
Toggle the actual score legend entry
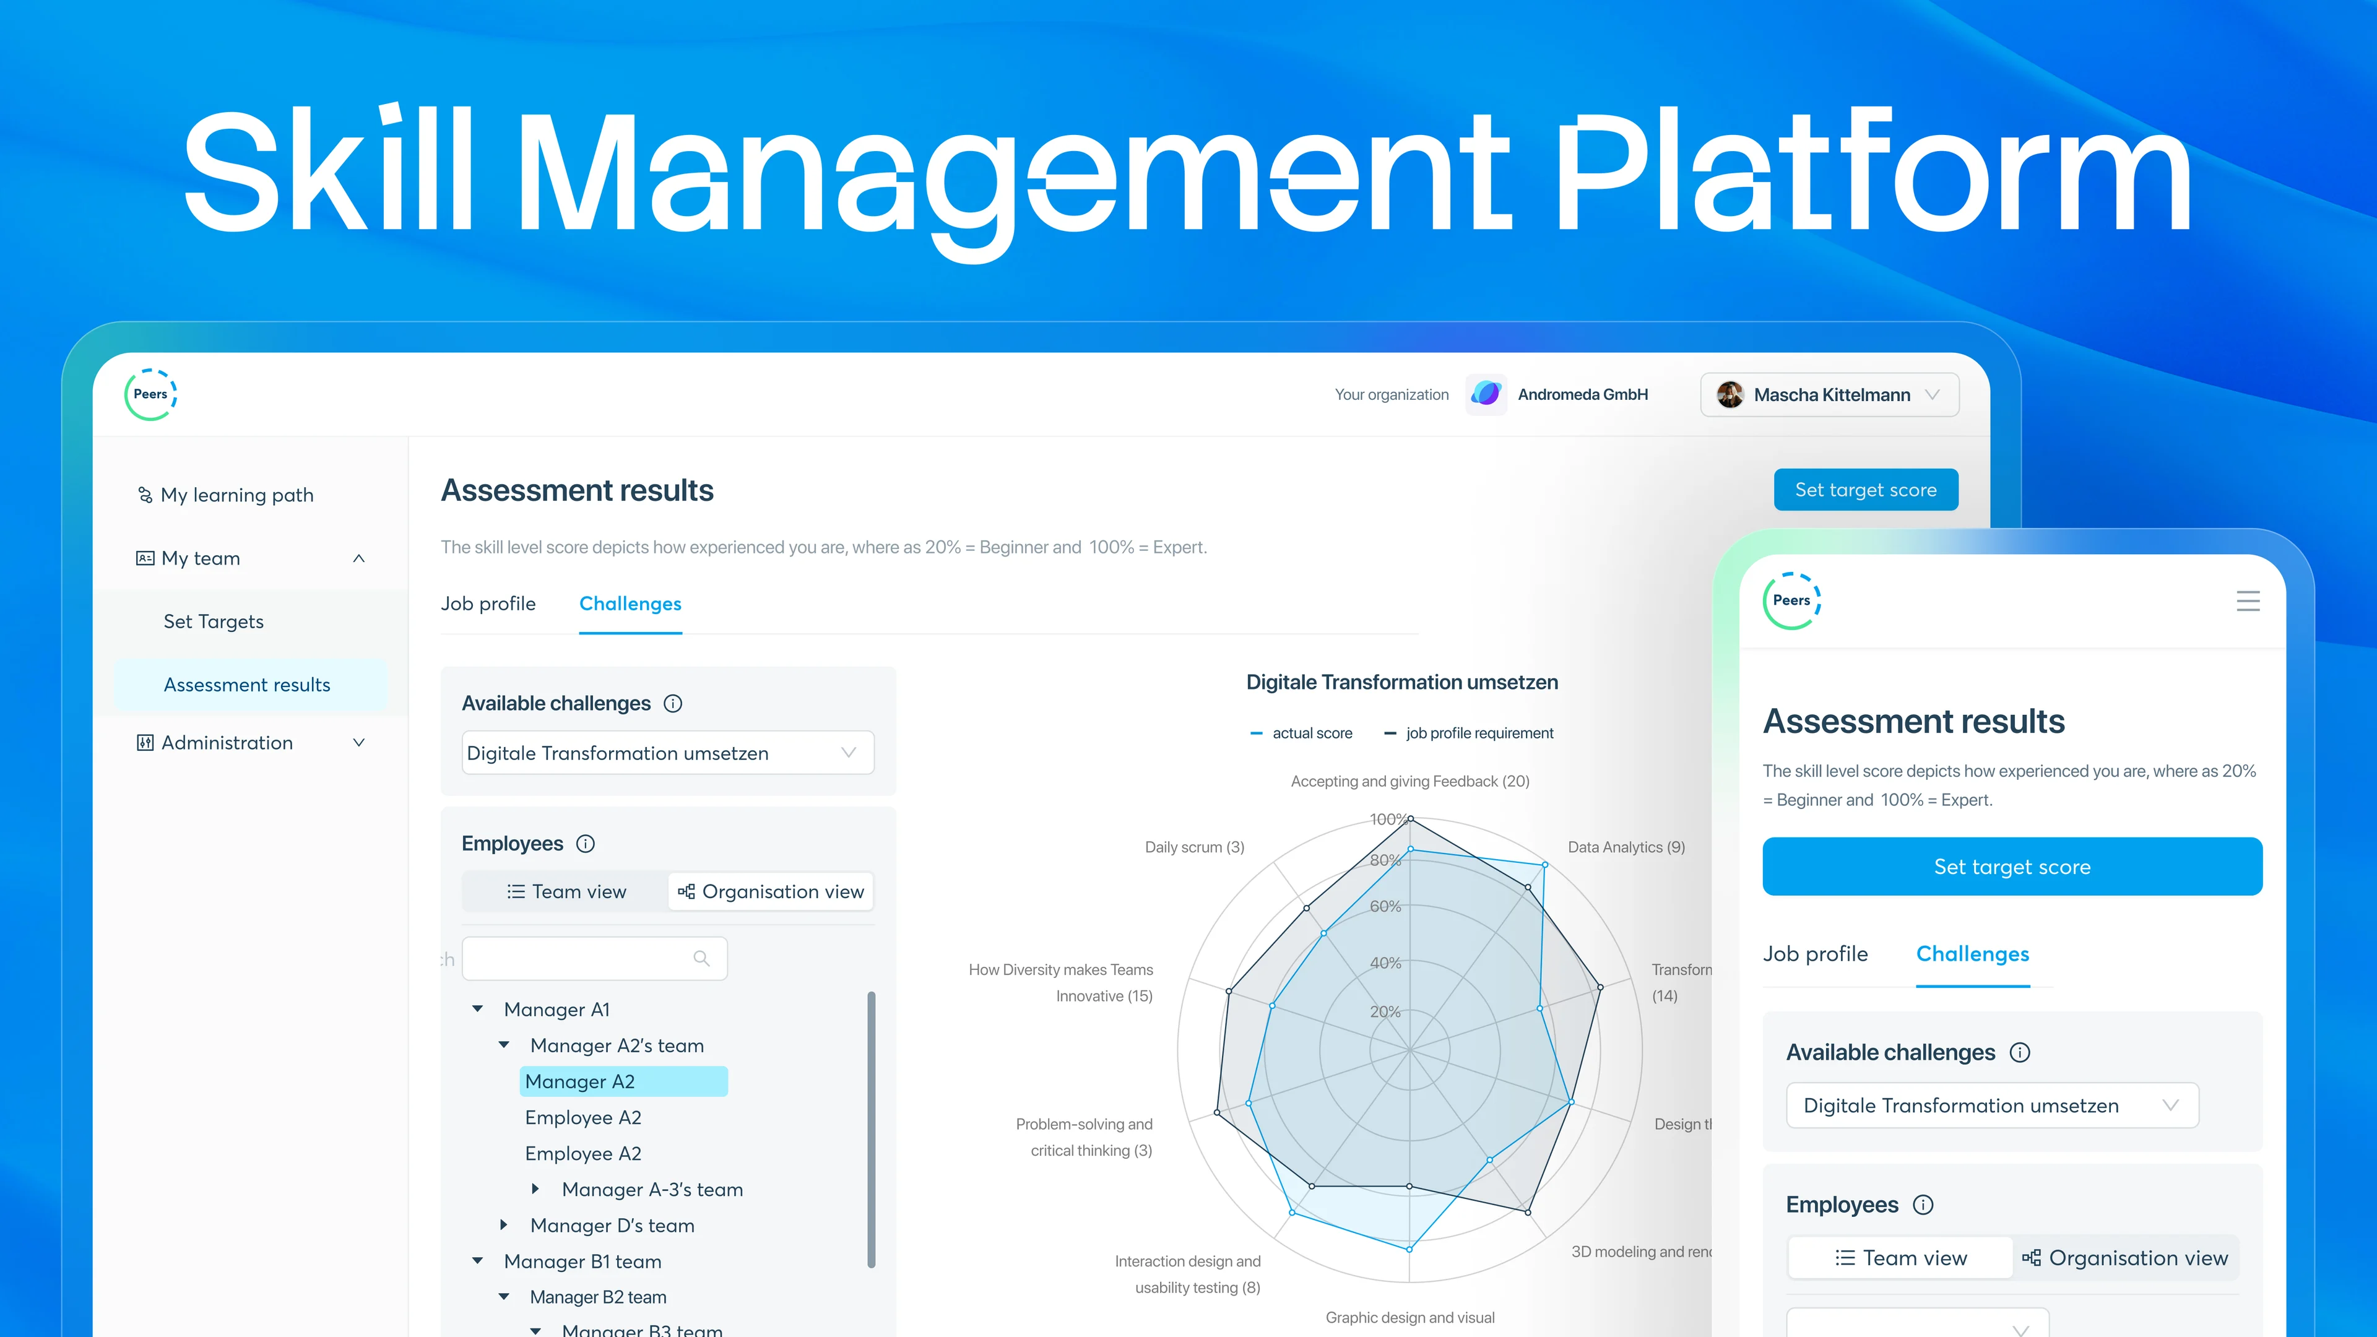(x=1301, y=733)
